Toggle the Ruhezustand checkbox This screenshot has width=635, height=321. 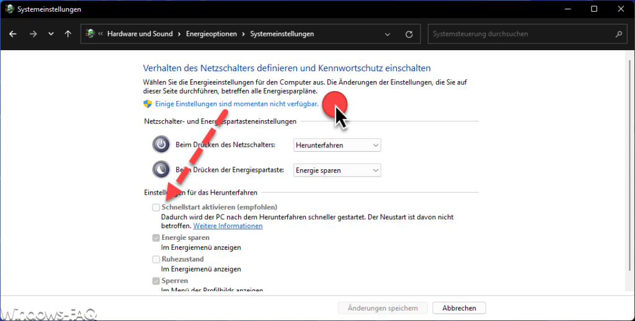(156, 259)
